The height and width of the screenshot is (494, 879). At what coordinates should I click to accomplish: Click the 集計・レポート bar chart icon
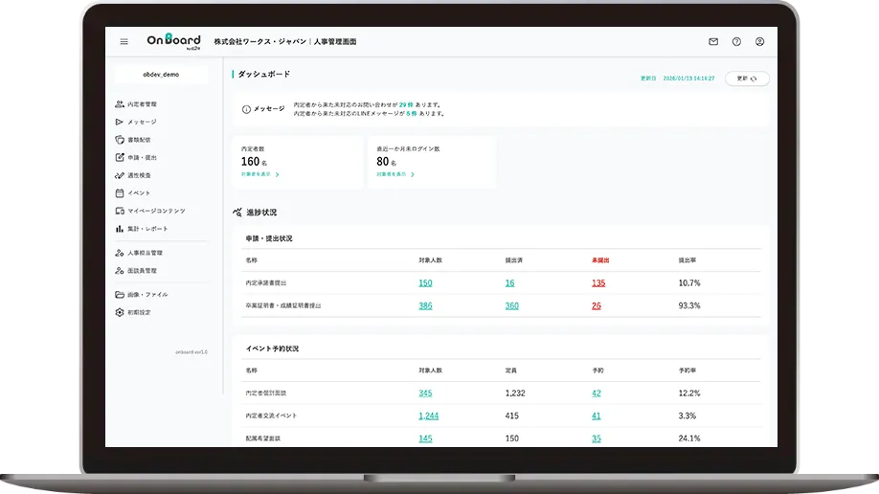click(x=119, y=229)
